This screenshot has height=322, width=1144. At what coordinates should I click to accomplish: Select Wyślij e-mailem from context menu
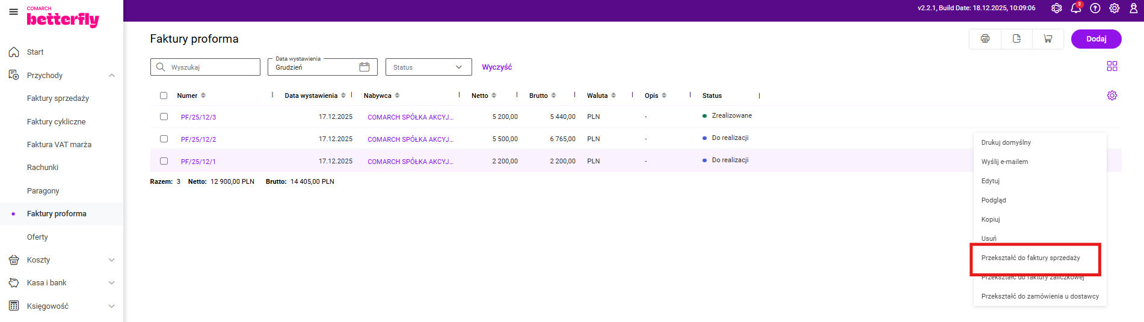[x=1004, y=162]
